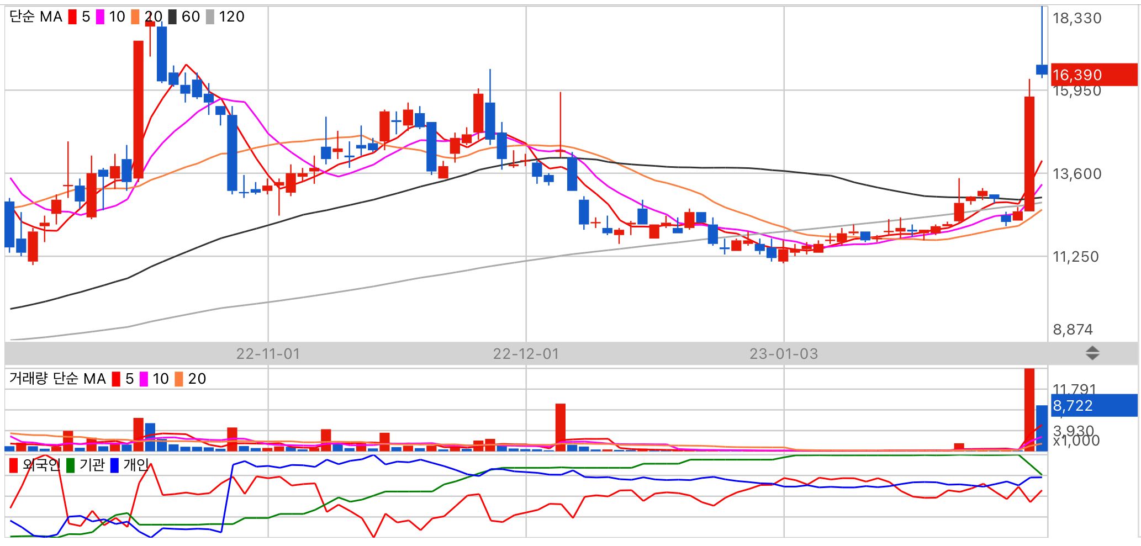This screenshot has width=1141, height=546.
Task: Click the 8,874 price axis label
Action: point(1073,330)
